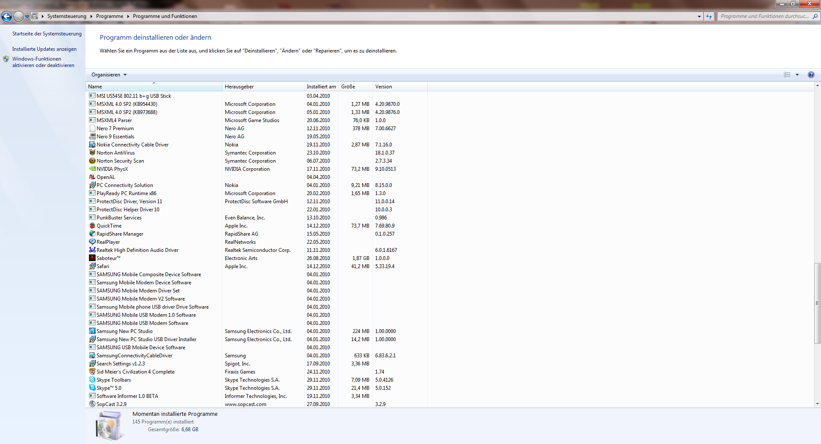Viewport: 821px width, 444px height.
Task: Click the scrollbar down arrow
Action: click(817, 404)
